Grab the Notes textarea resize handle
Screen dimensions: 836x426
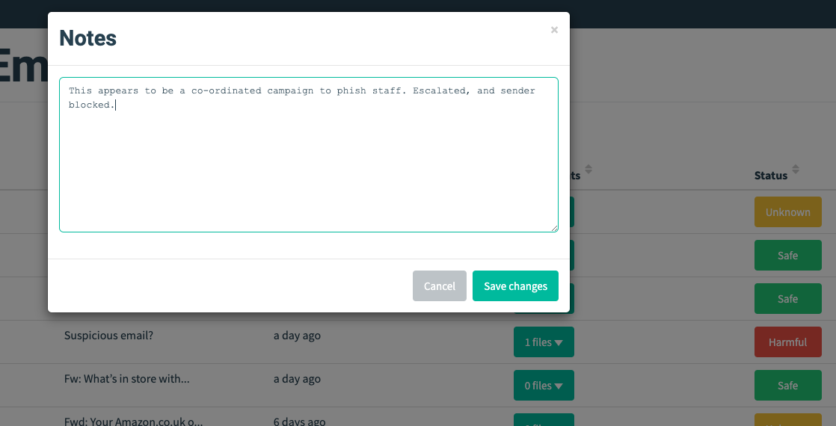tap(555, 228)
